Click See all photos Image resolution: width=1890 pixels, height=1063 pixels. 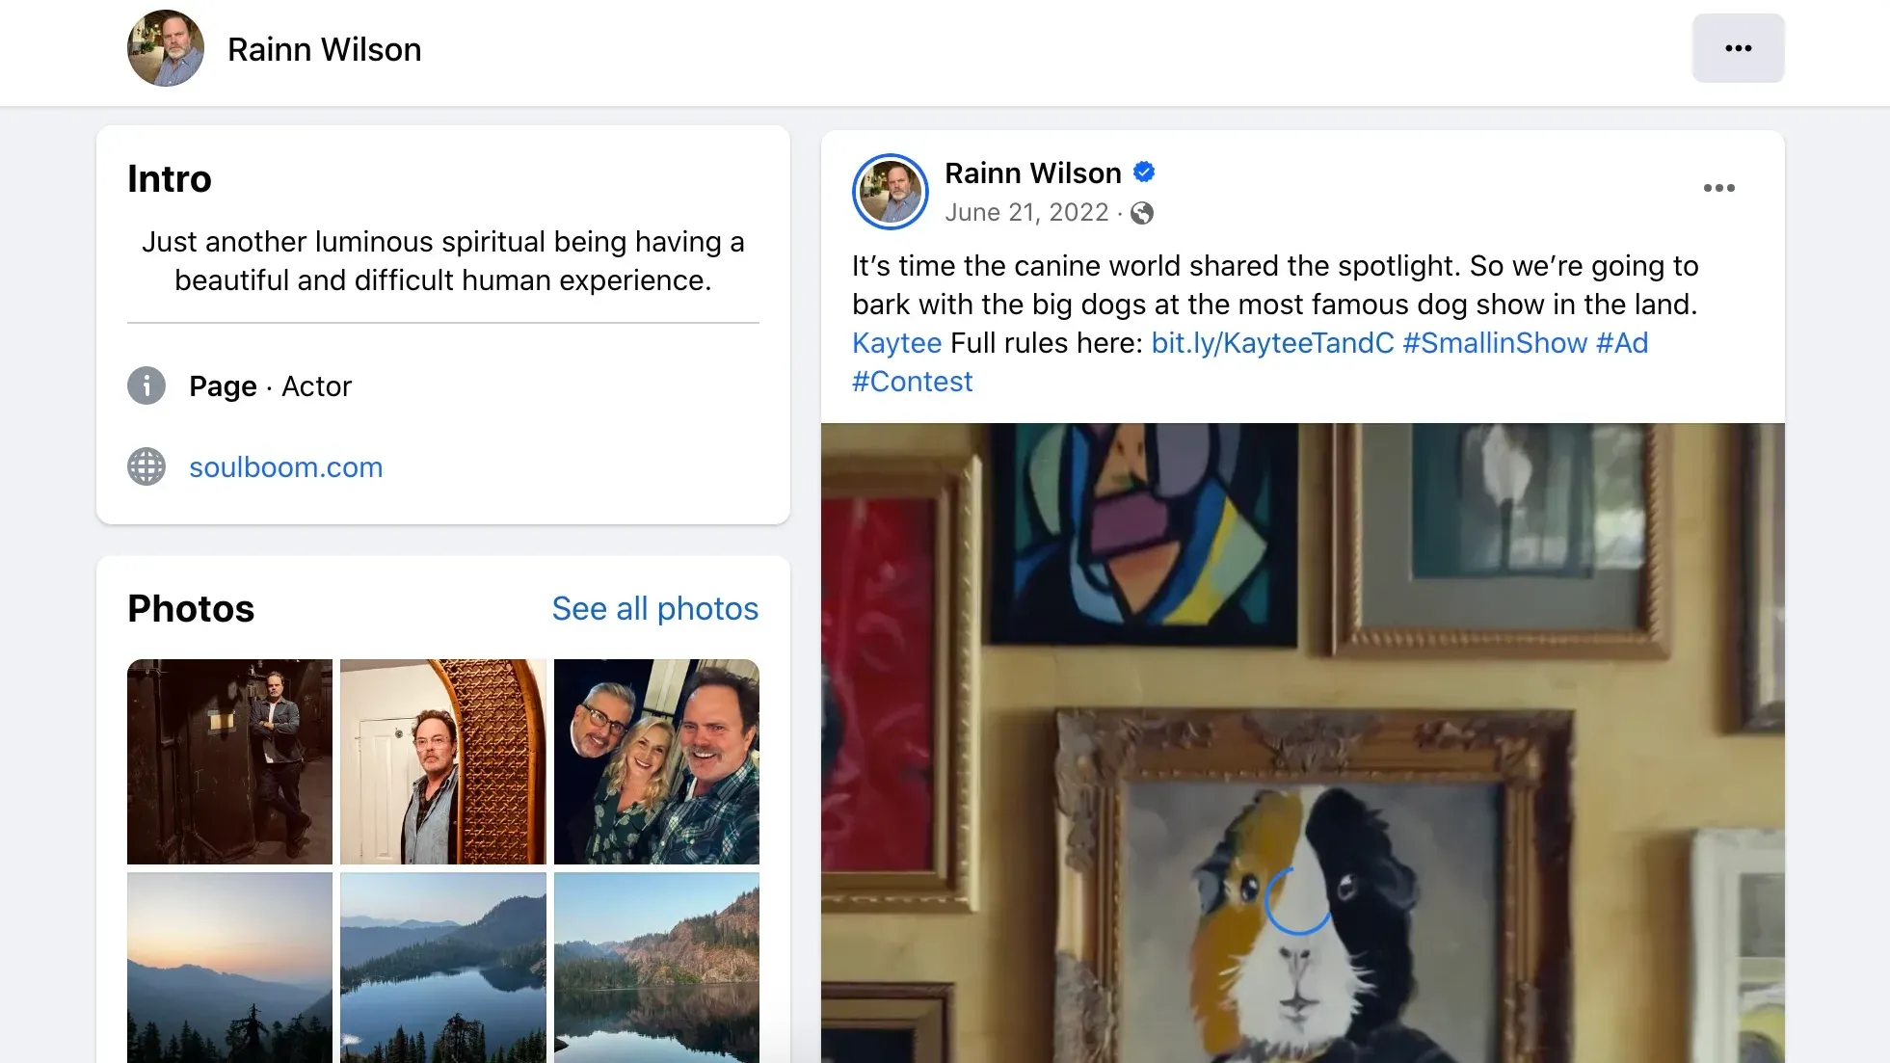point(654,609)
